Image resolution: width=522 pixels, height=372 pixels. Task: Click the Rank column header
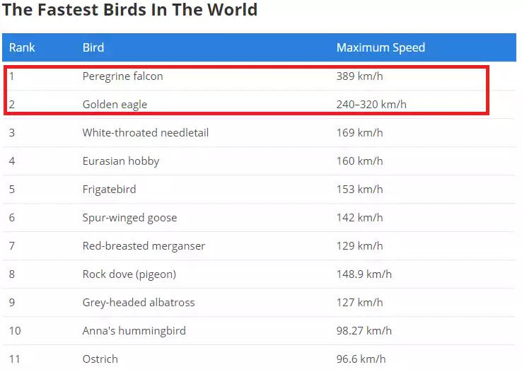[22, 47]
